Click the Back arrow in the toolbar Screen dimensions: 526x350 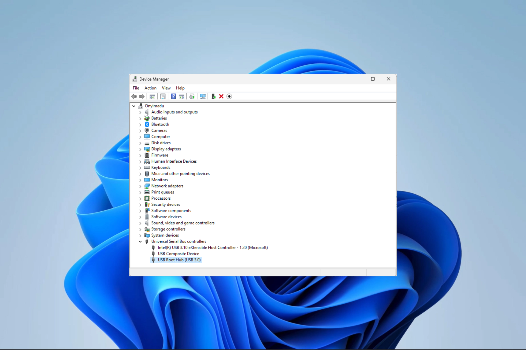pyautogui.click(x=134, y=96)
